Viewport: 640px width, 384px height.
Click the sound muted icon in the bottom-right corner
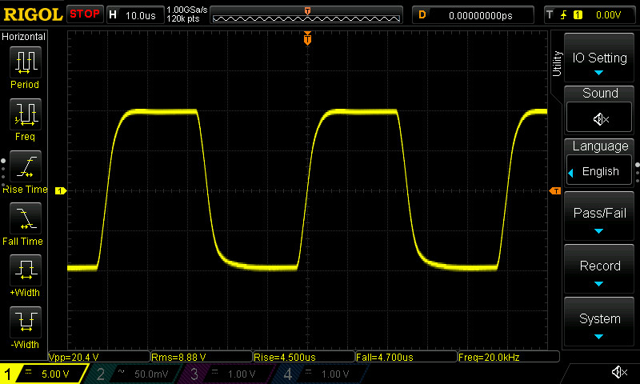(619, 372)
